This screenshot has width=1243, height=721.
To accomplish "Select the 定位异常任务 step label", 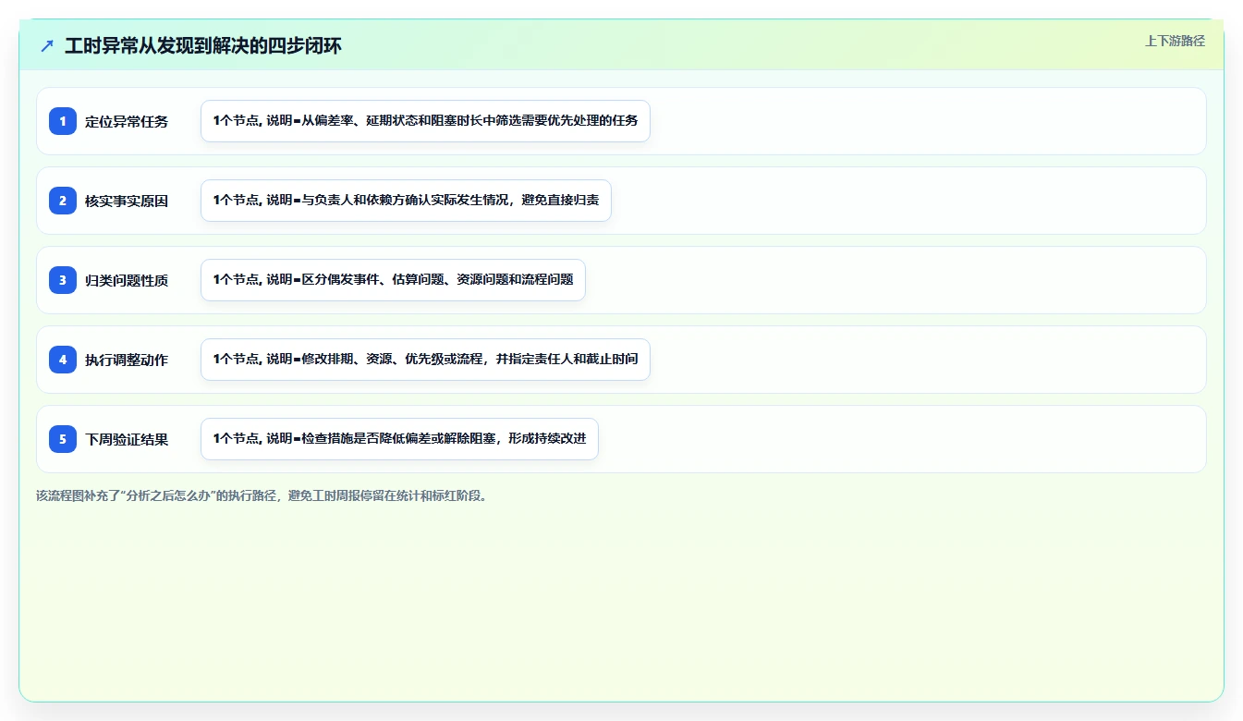I will coord(127,121).
